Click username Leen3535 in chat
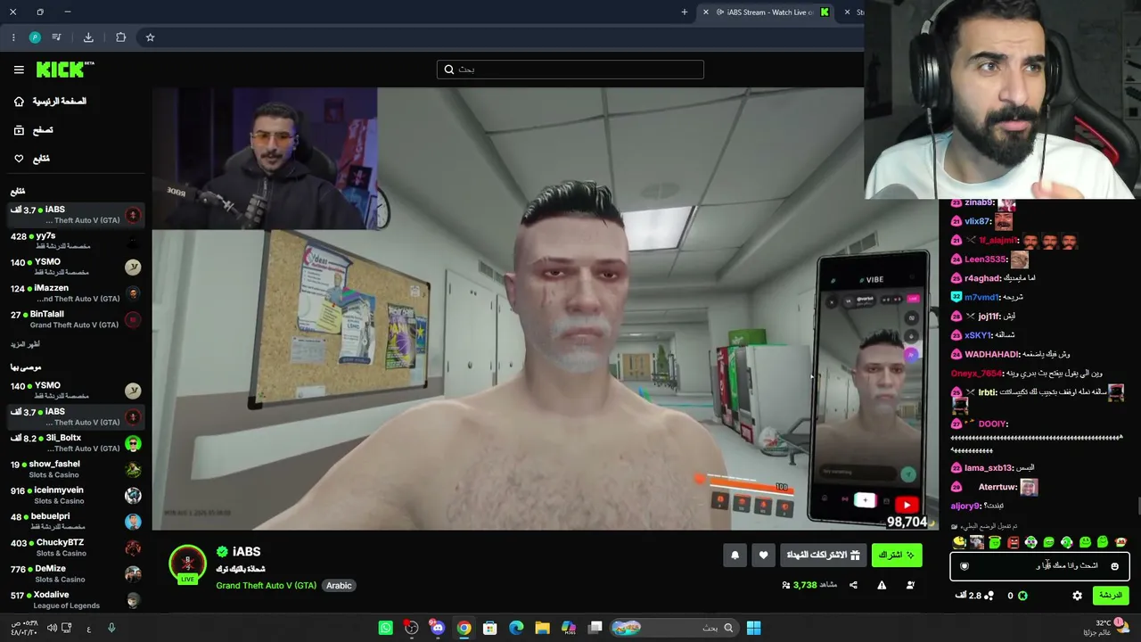Screen dimensions: 1141x642 [985, 259]
